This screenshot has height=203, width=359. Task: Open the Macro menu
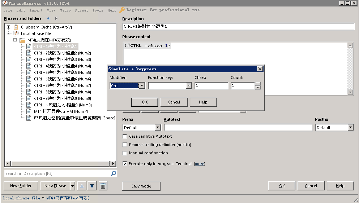[x=65, y=10]
